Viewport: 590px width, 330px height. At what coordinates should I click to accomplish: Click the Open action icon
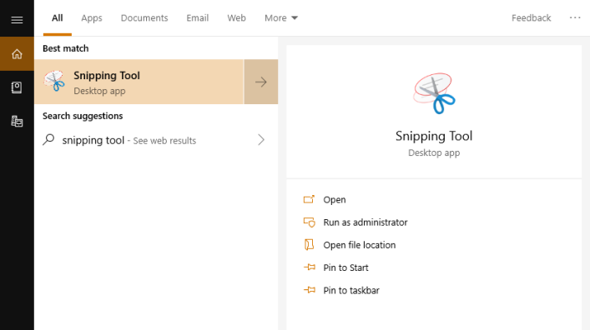tap(309, 199)
